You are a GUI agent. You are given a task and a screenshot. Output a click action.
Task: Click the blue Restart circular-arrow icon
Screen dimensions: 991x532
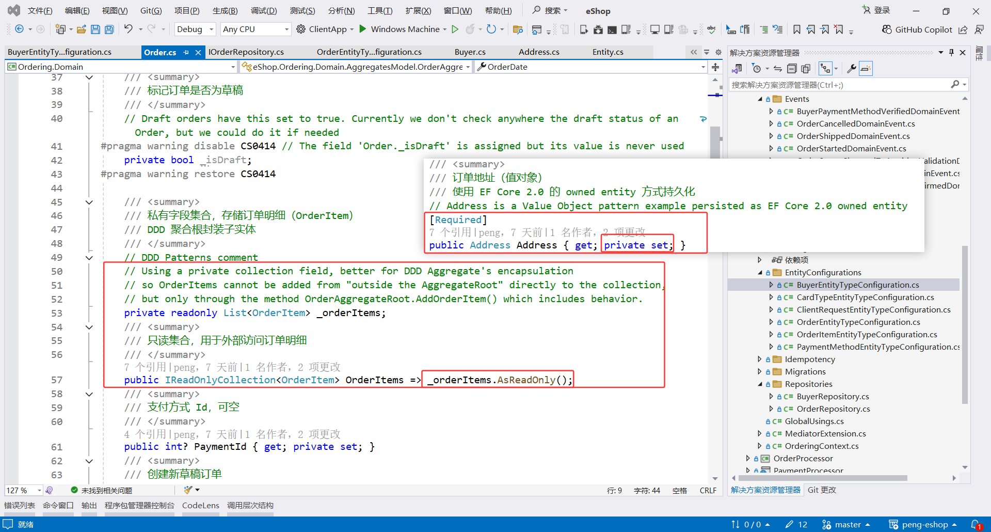[491, 29]
